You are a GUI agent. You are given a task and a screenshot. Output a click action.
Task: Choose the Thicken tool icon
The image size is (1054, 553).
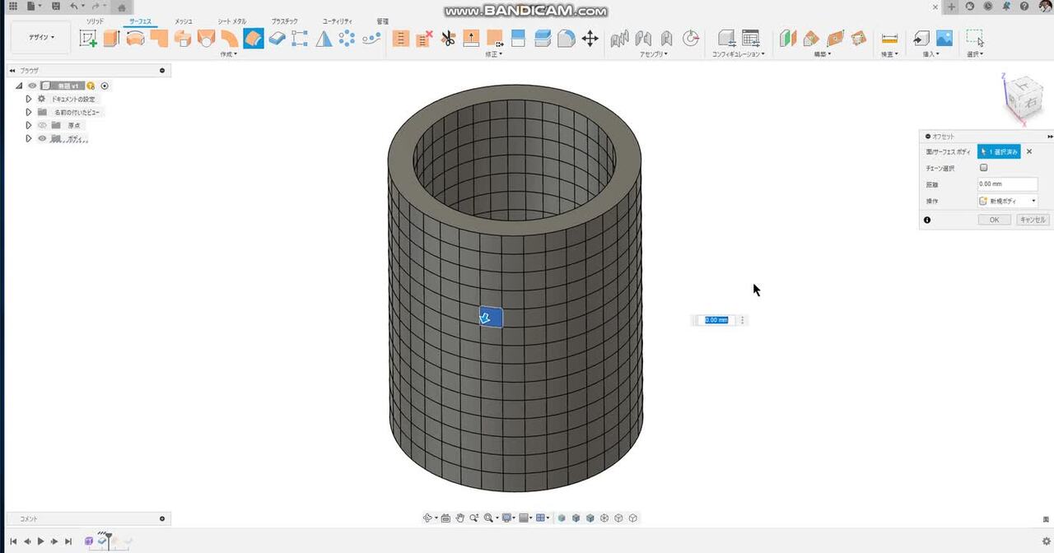pos(277,38)
